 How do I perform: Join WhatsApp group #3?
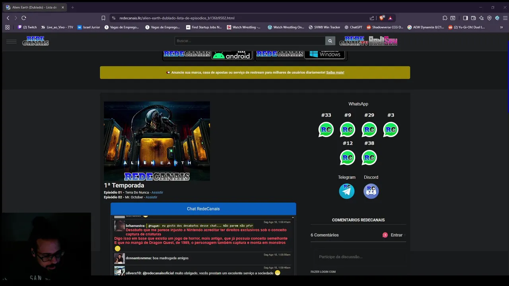coord(390,129)
